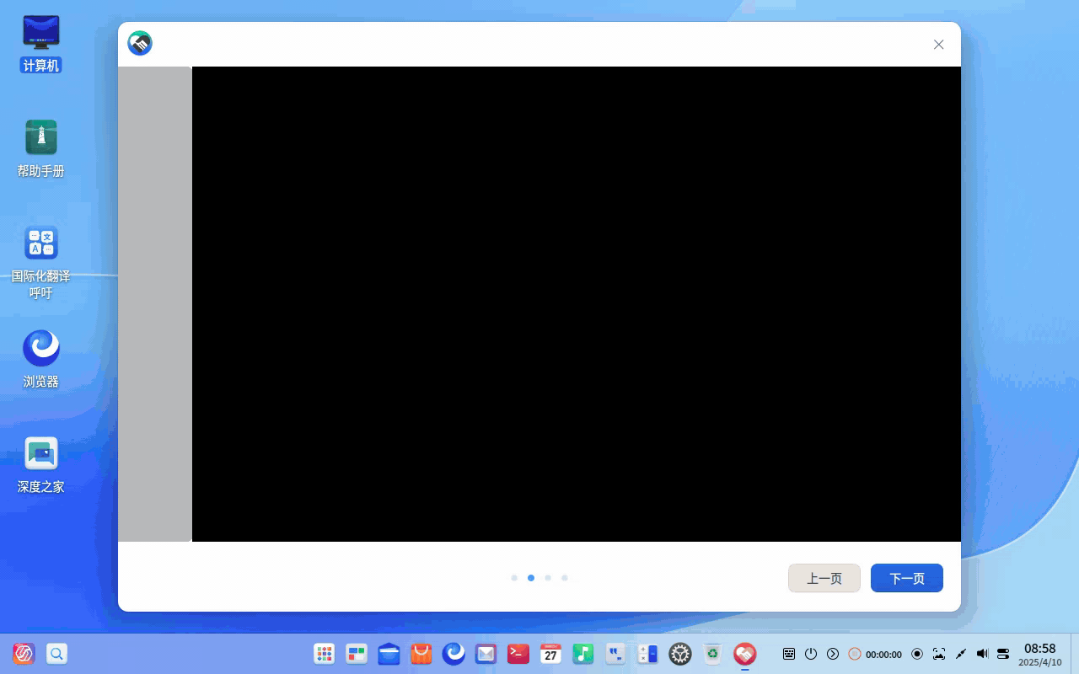The width and height of the screenshot is (1079, 674).
Task: Take a screenshot using the tray capture icon
Action: [939, 654]
